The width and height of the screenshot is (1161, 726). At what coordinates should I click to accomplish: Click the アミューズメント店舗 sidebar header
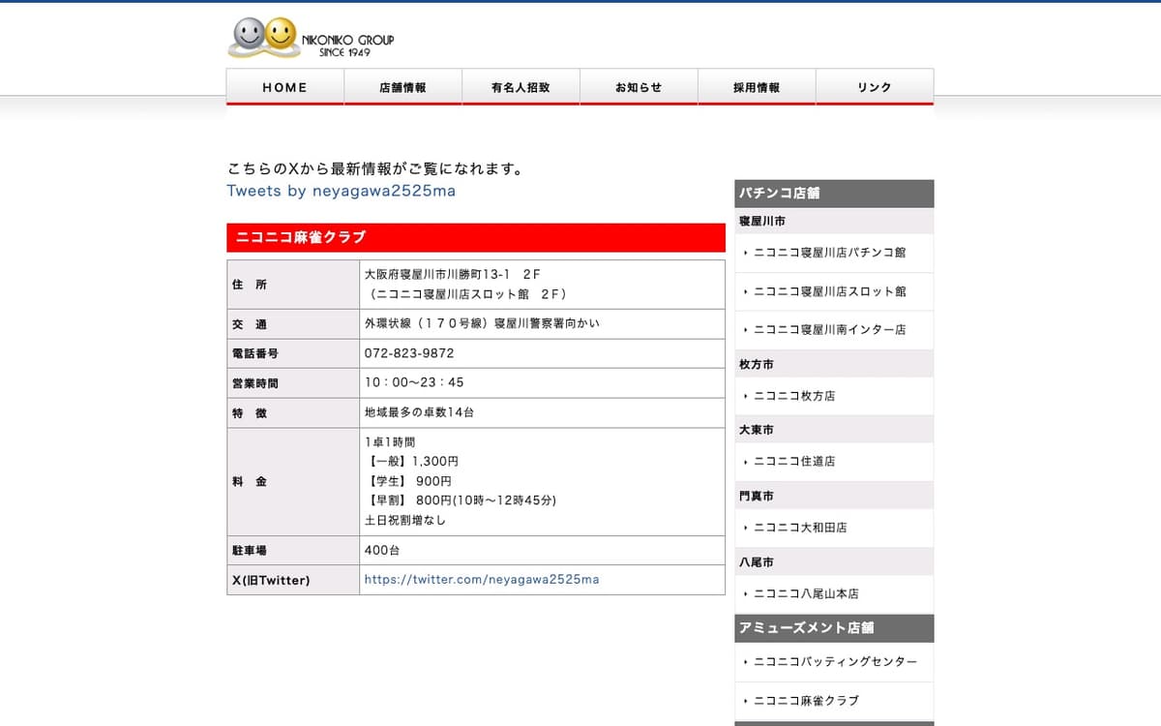click(834, 628)
